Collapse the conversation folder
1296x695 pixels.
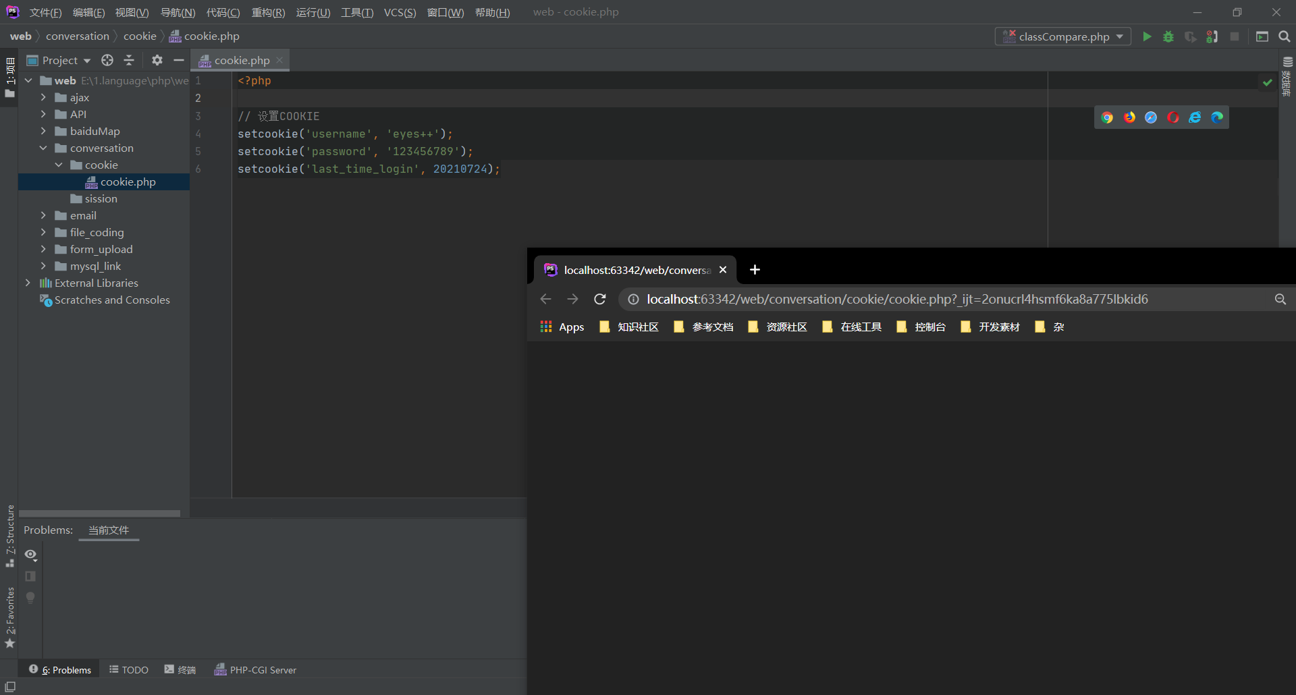[43, 148]
